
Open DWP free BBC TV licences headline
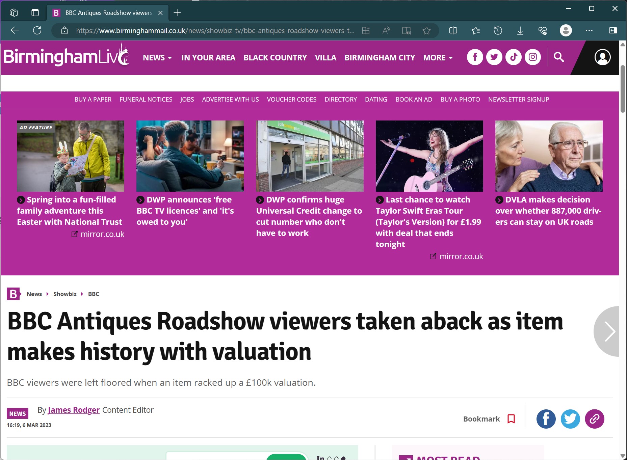click(x=185, y=211)
